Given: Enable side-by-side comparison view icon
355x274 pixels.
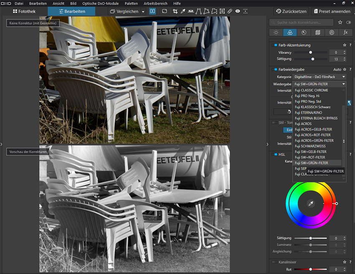Looking at the screenshot, I should click(152, 11).
